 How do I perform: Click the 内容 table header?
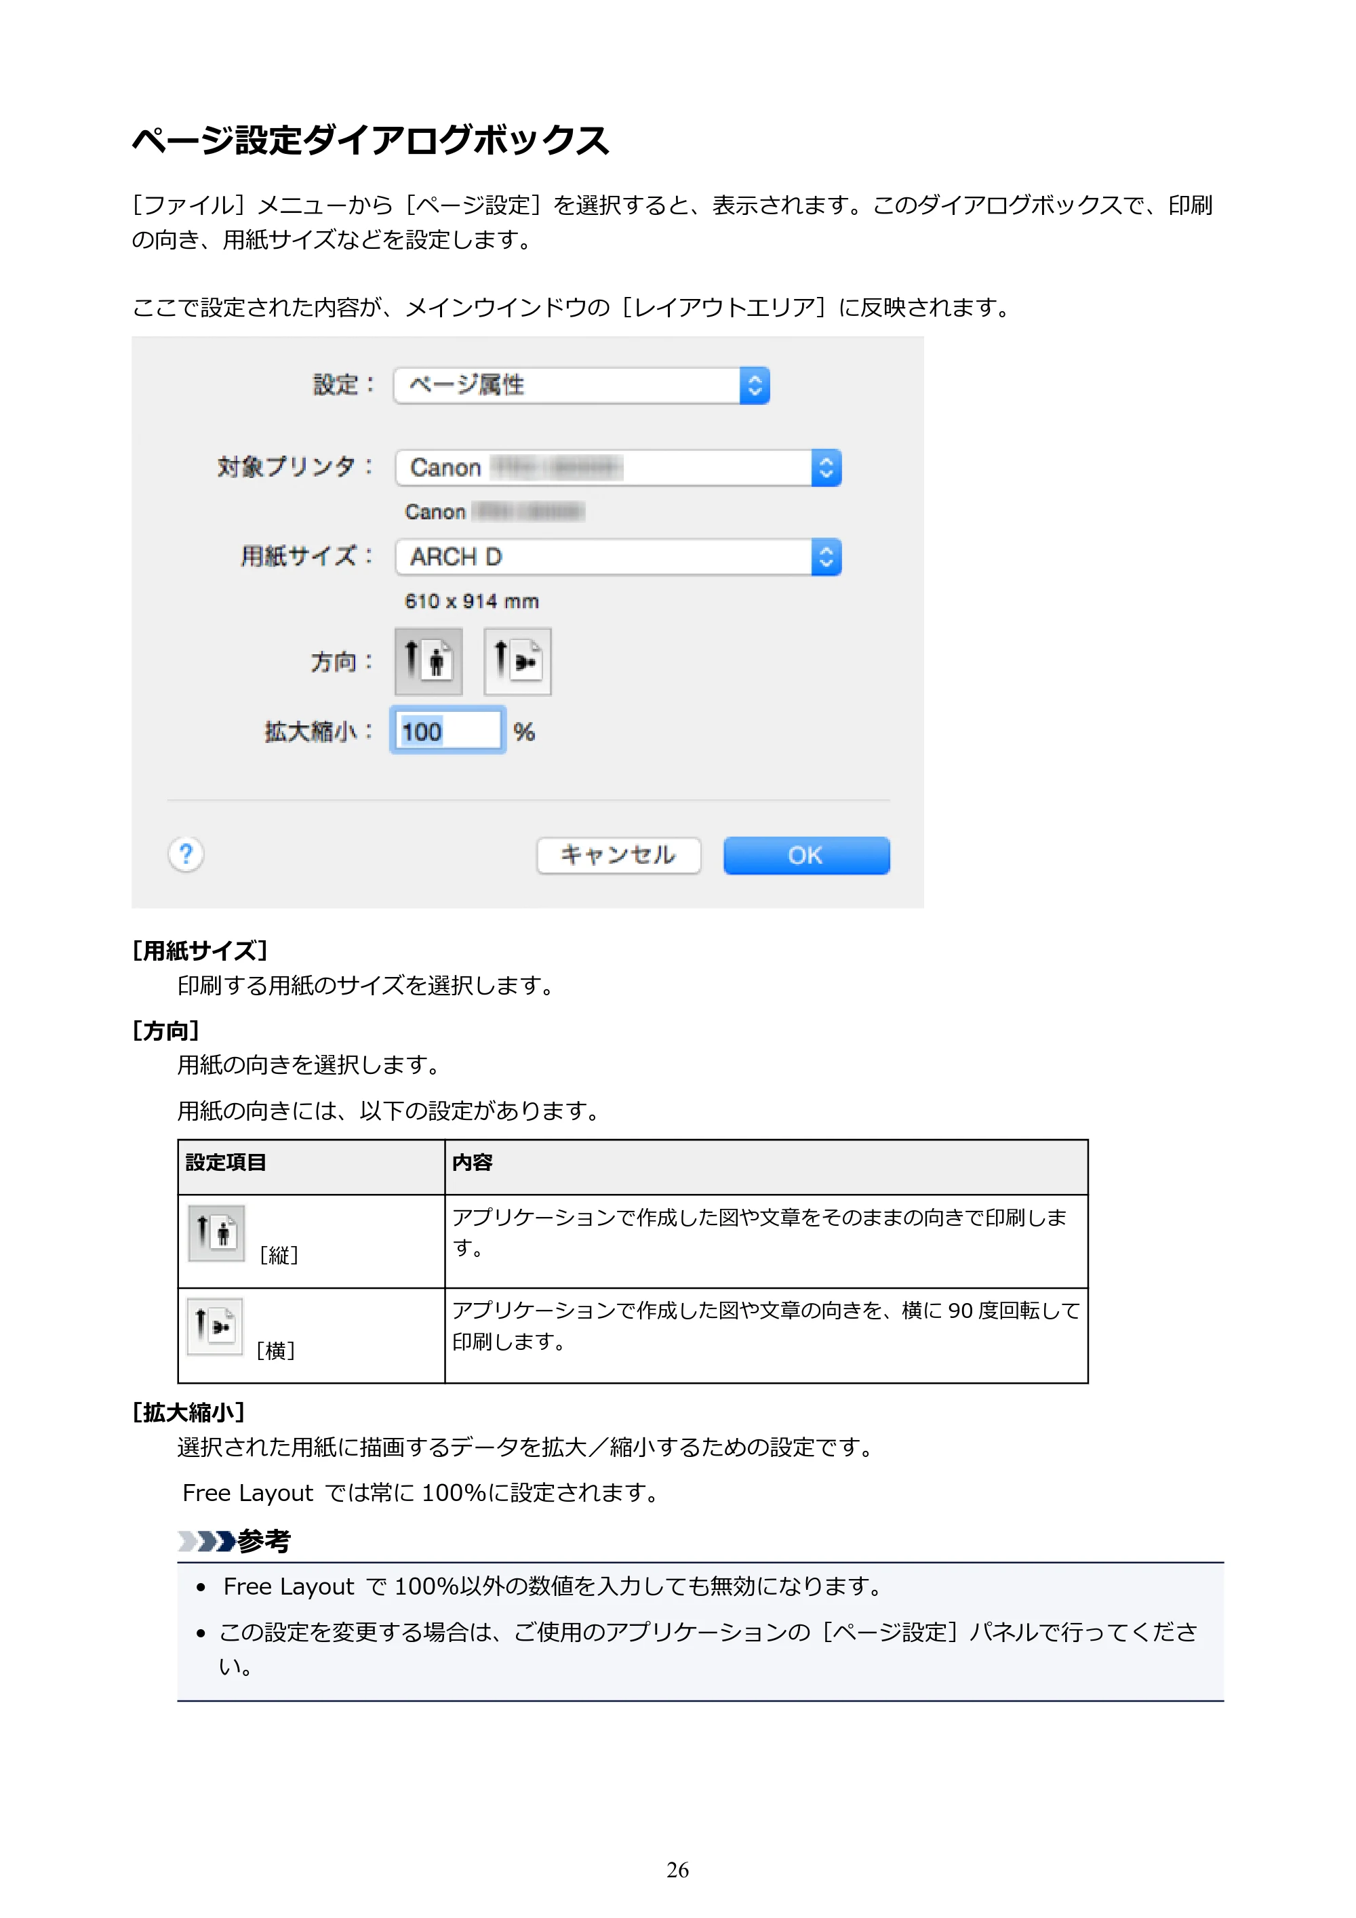click(472, 1162)
